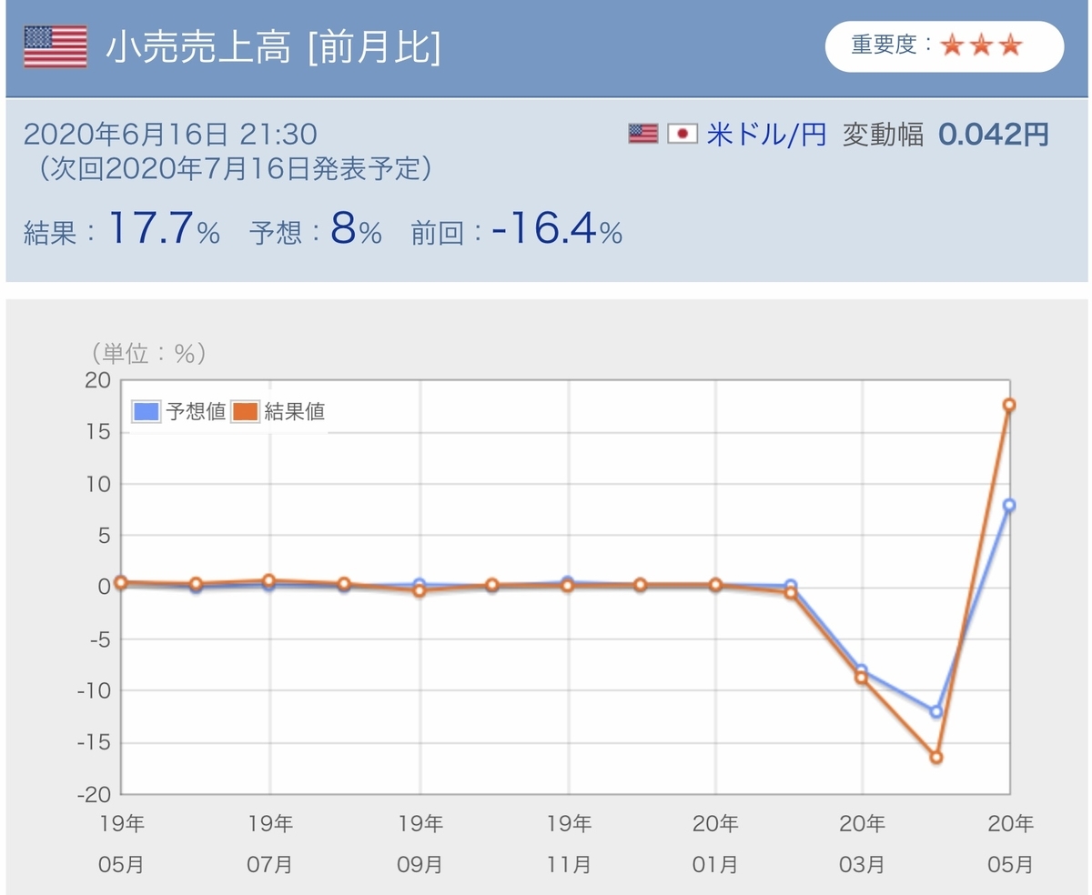Click the 19年05月 first data point
Screen dimensions: 1092x895
[121, 582]
